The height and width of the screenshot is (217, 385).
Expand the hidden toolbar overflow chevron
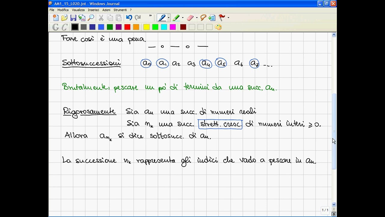click(150, 16)
